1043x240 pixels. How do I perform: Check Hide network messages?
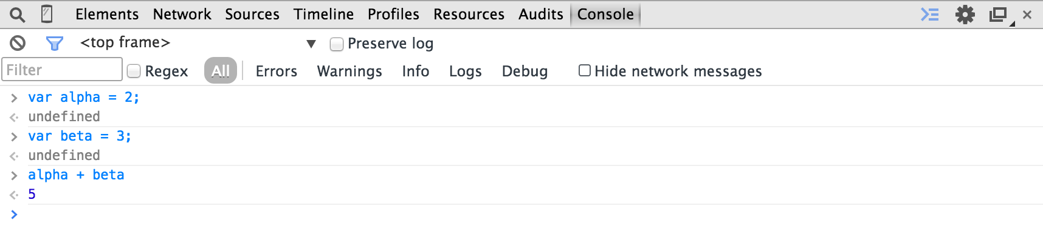pyautogui.click(x=585, y=70)
